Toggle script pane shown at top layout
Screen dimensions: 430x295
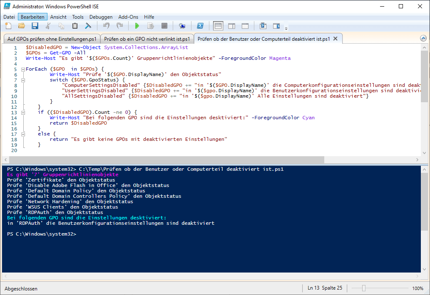click(218, 26)
